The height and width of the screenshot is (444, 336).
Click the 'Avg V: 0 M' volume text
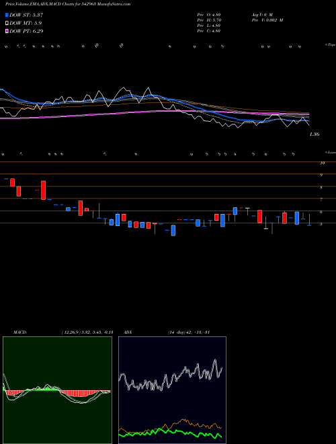coord(262,14)
